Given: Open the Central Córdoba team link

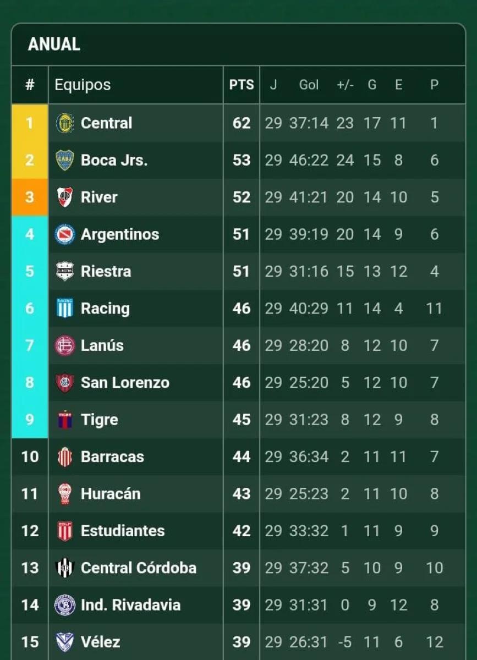Looking at the screenshot, I should click(138, 568).
